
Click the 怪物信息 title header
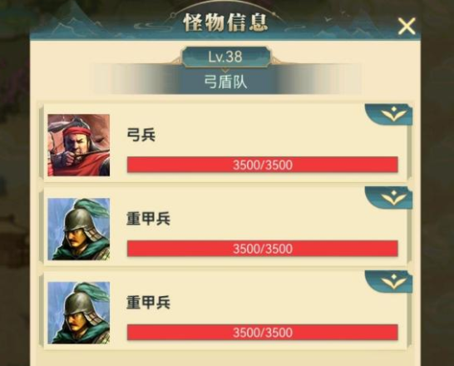click(x=225, y=22)
